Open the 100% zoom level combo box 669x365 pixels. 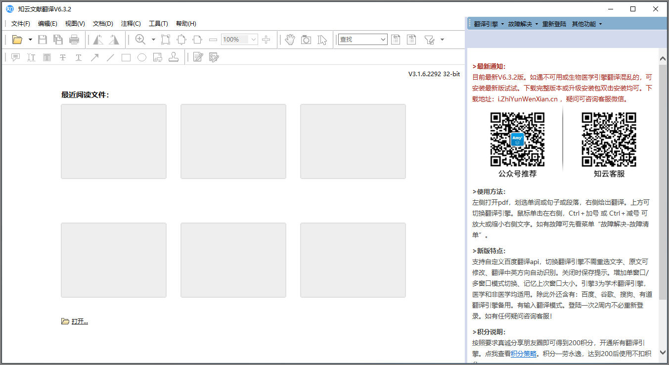pos(239,40)
